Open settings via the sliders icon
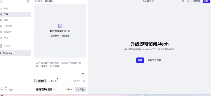Viewport: 211px width, 96px height. (x=84, y=81)
